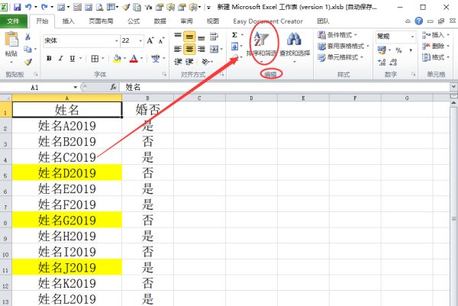Click the Copy icon in clipboard group

(27, 49)
